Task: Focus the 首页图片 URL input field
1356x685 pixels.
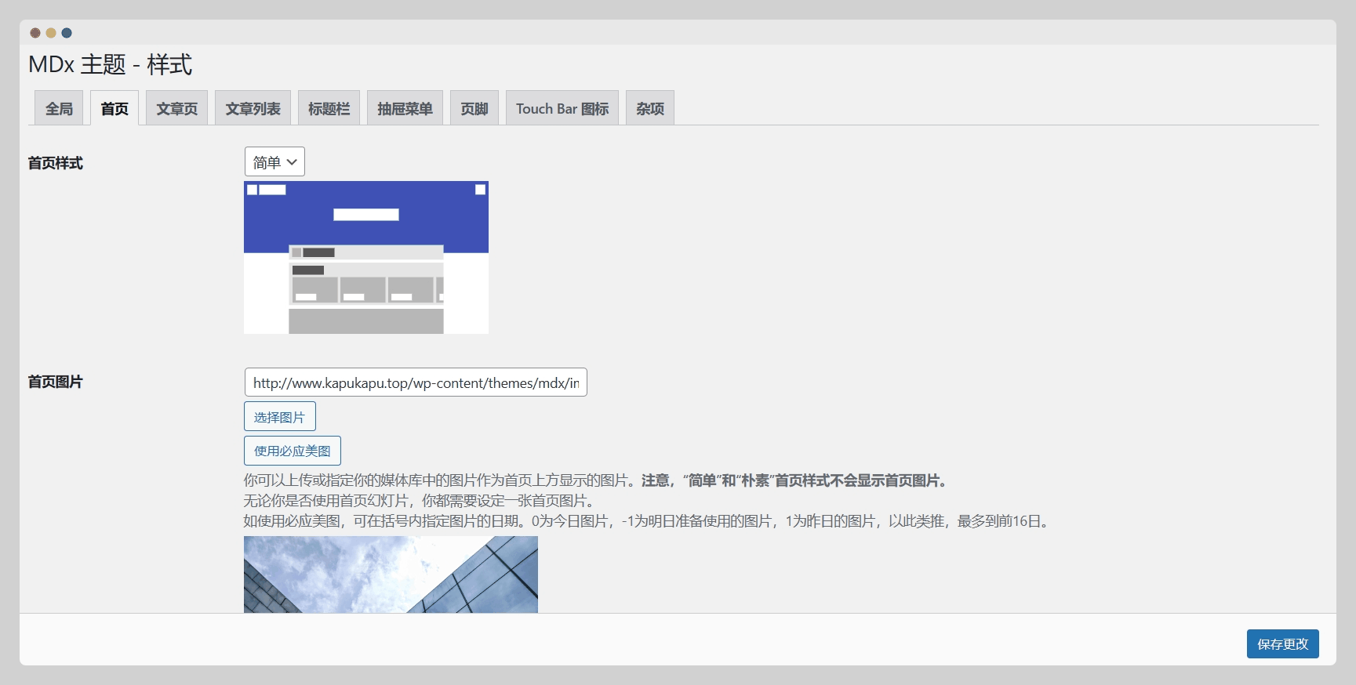Action: tap(416, 382)
